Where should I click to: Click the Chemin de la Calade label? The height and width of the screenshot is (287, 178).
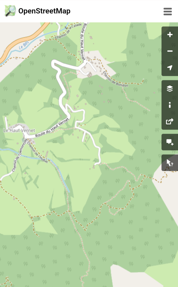coord(68,31)
